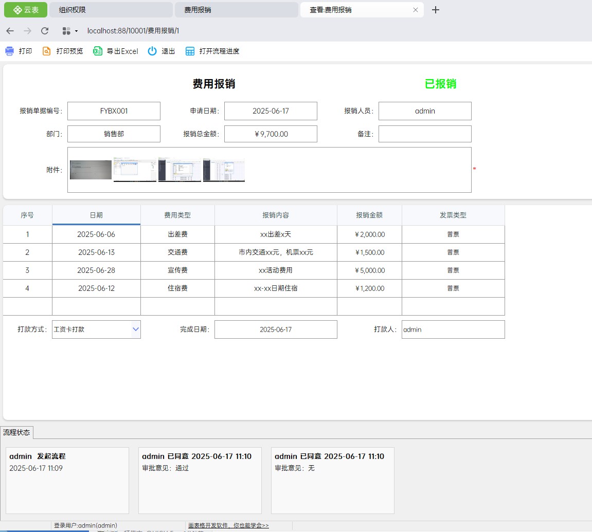Select the 住宿费 cell

click(177, 288)
